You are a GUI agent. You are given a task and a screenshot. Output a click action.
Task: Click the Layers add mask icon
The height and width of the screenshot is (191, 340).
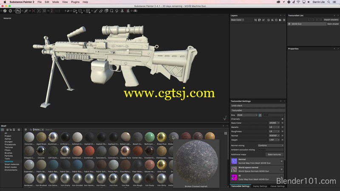point(259,20)
